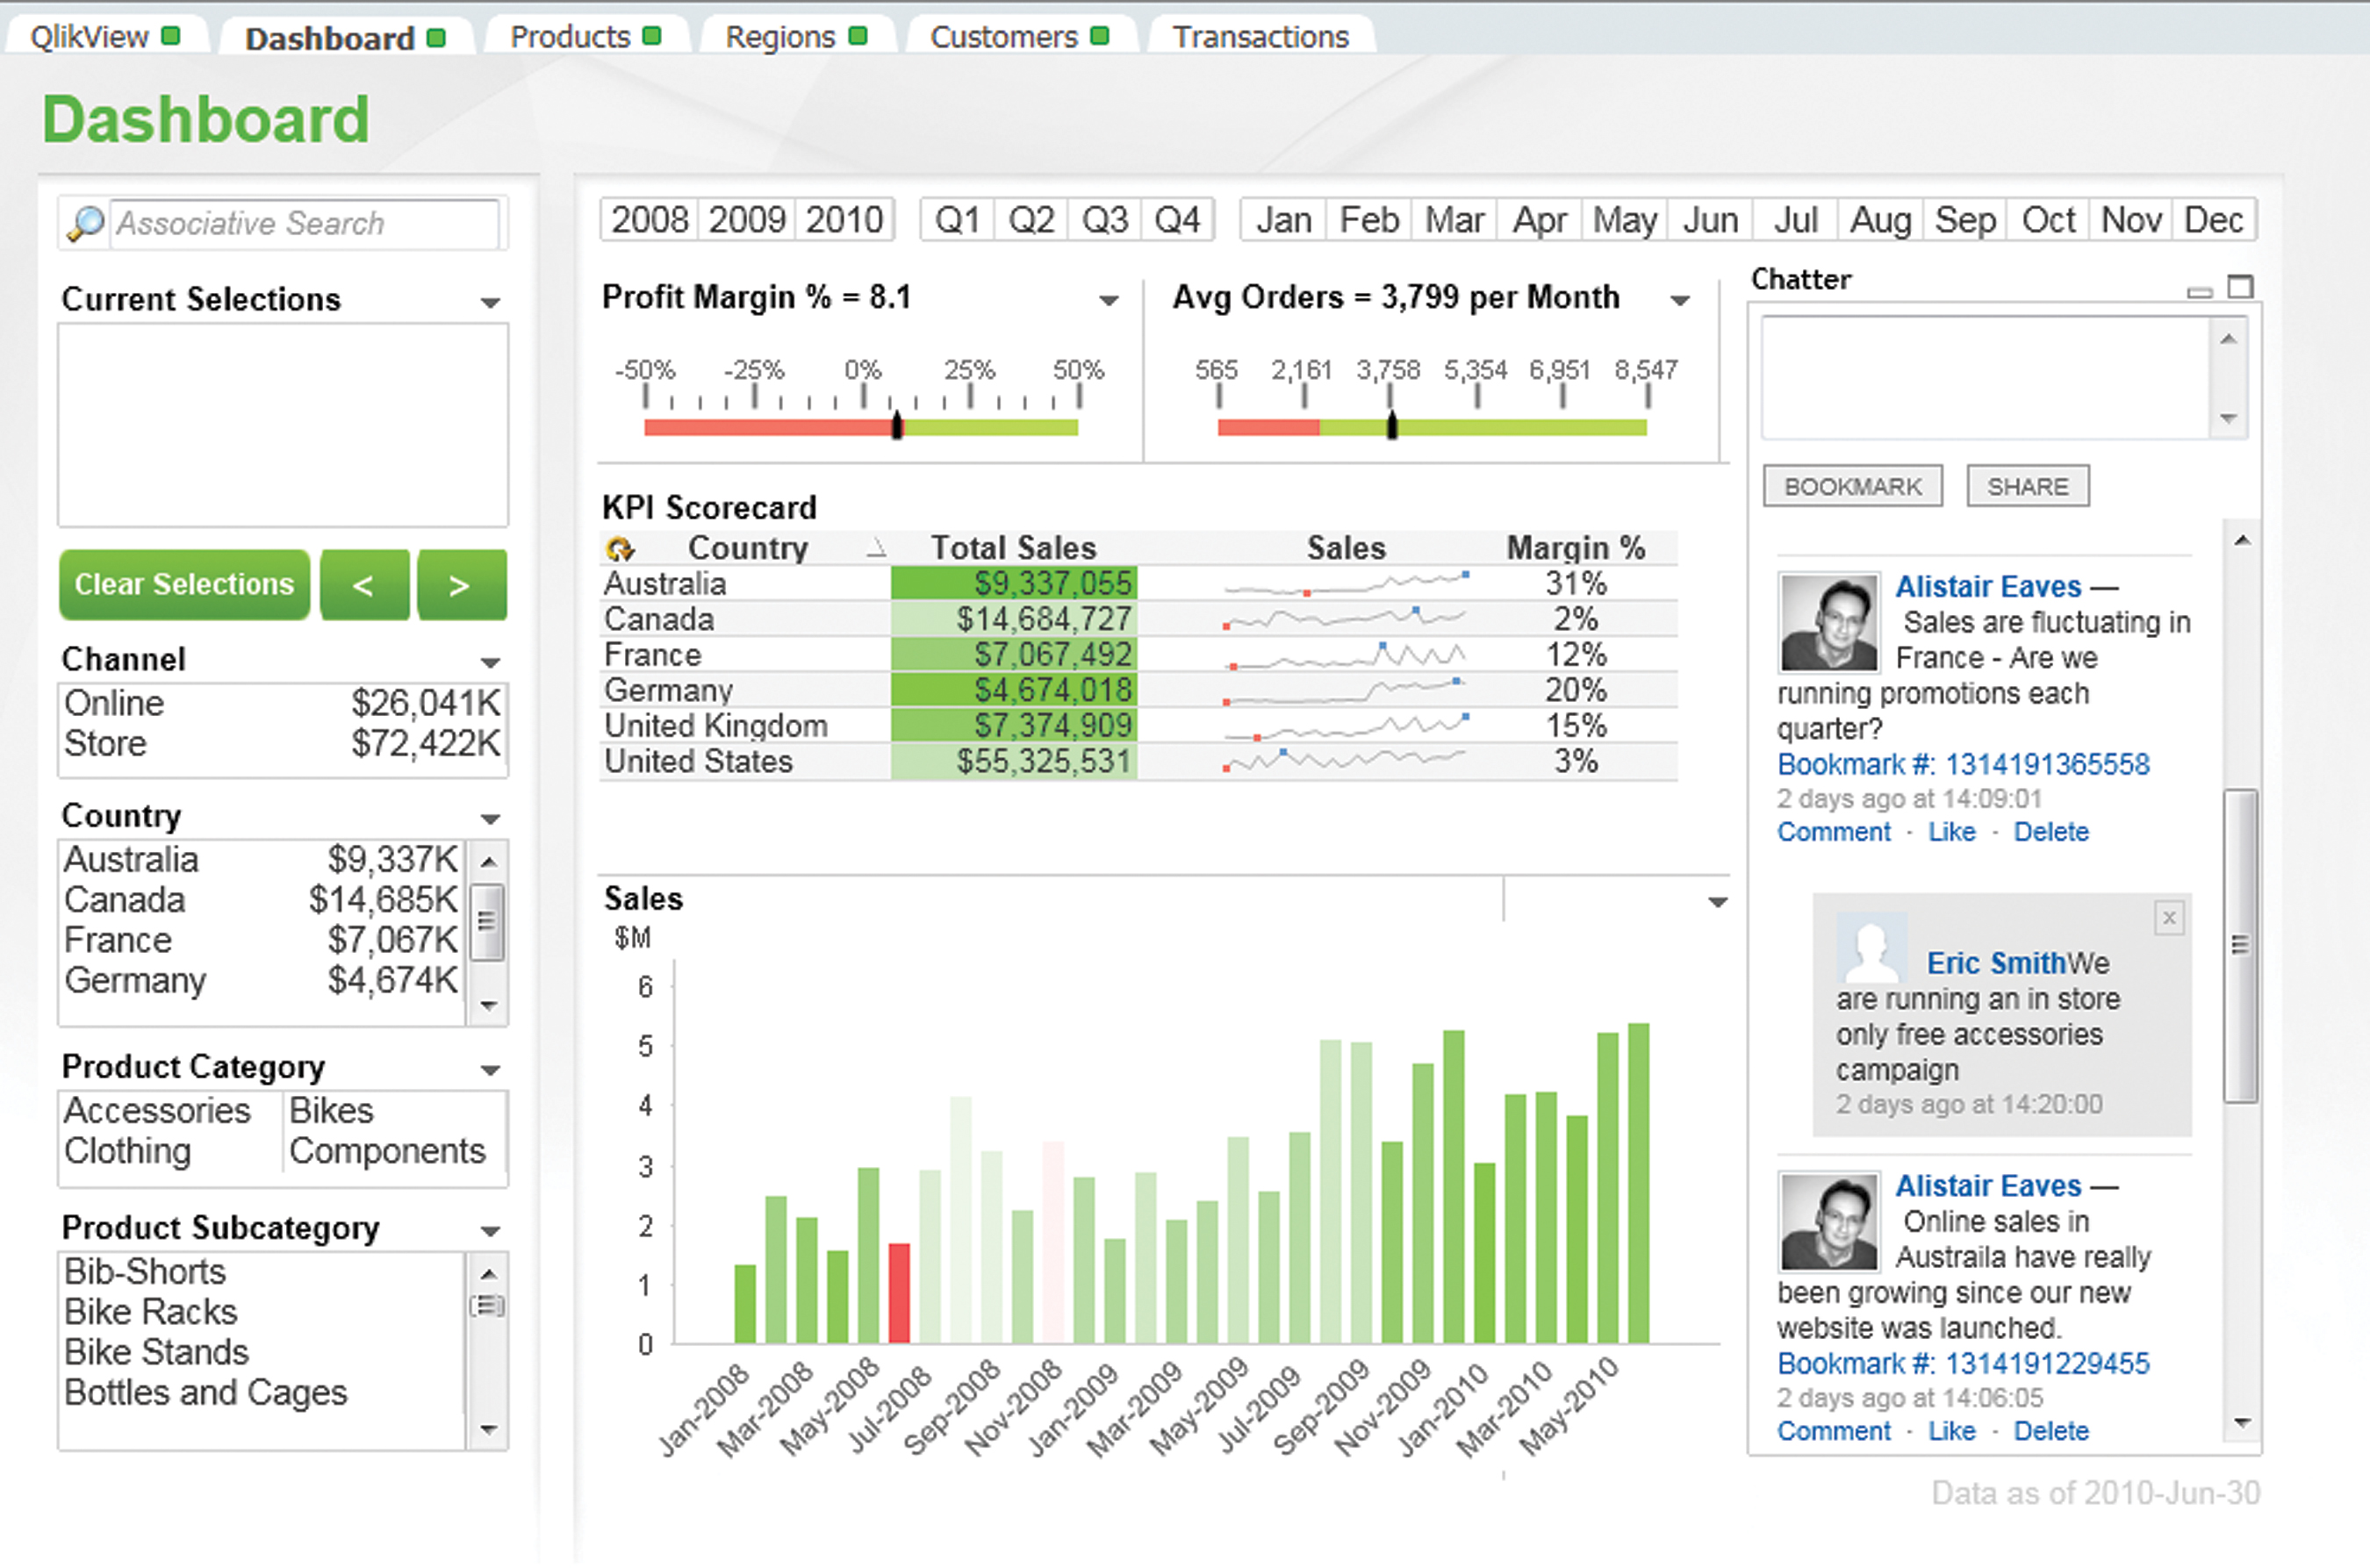Click the cycle icon in KPI Scorecard header
This screenshot has height=1568, width=2370.
click(619, 548)
